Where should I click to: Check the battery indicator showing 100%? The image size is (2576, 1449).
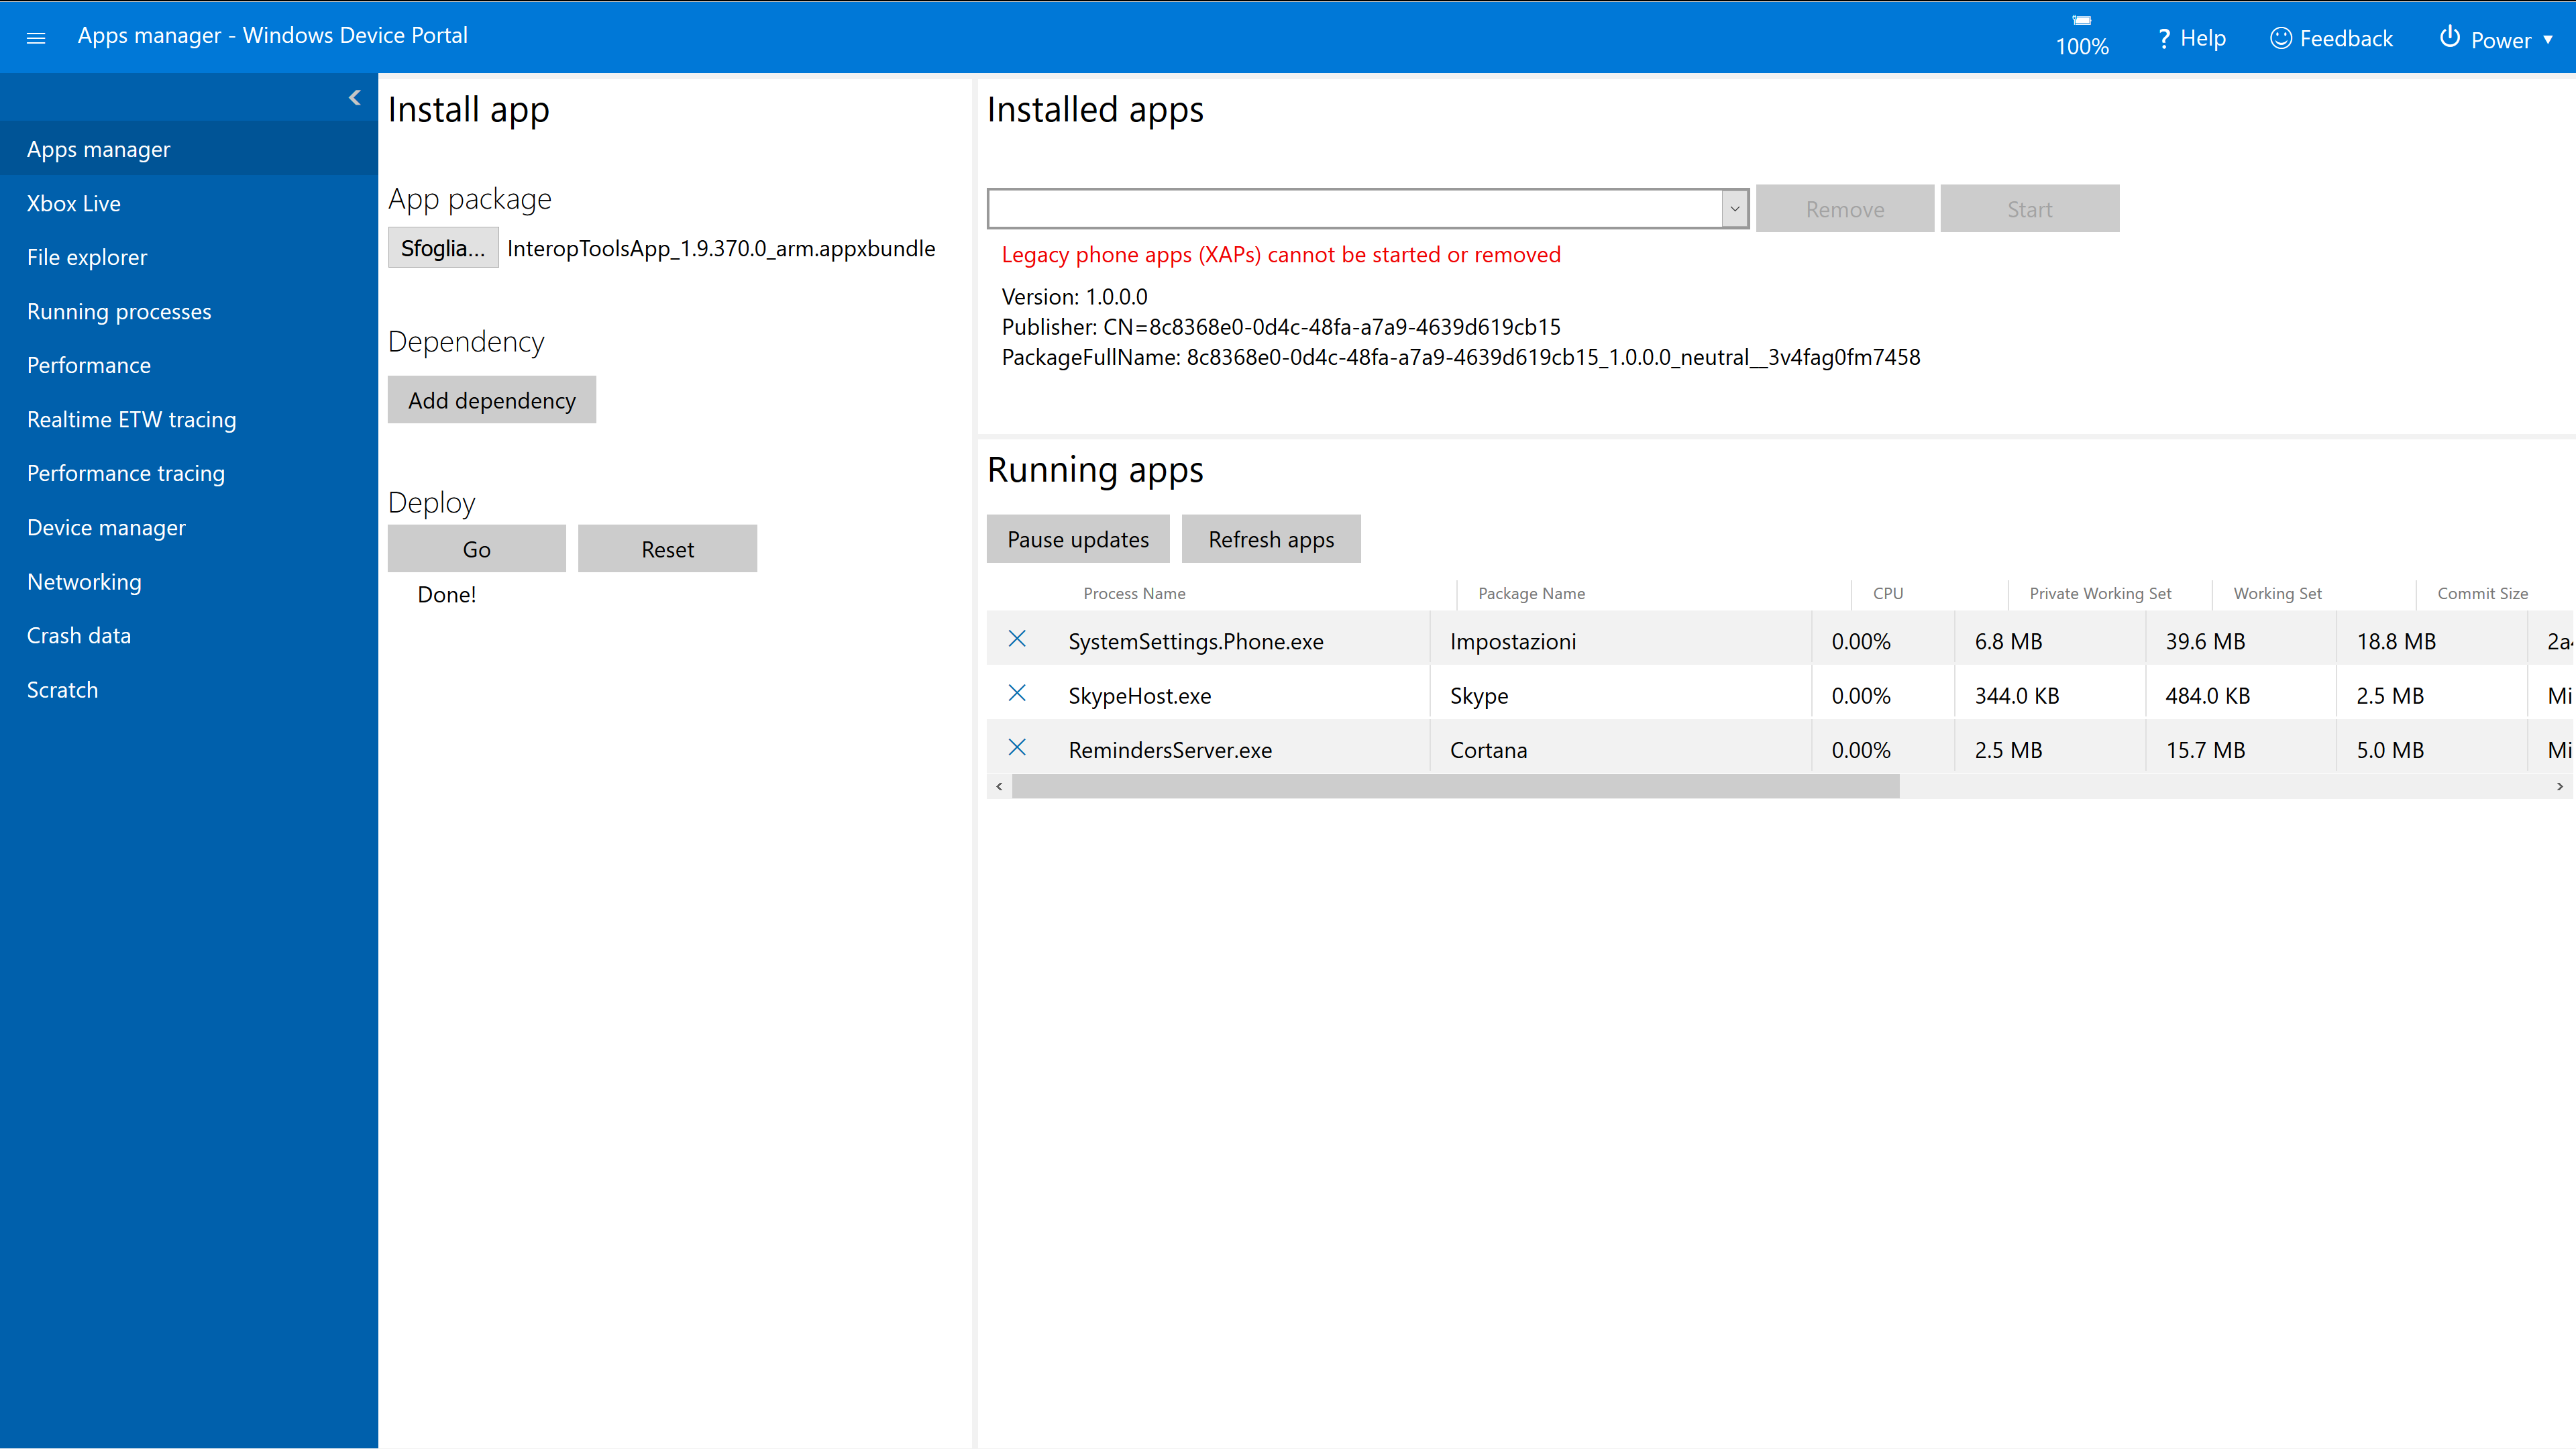coord(2082,36)
